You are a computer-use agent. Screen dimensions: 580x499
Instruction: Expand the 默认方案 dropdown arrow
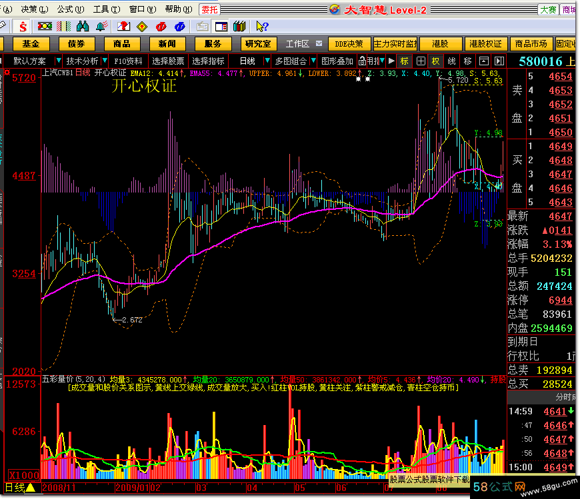point(58,61)
